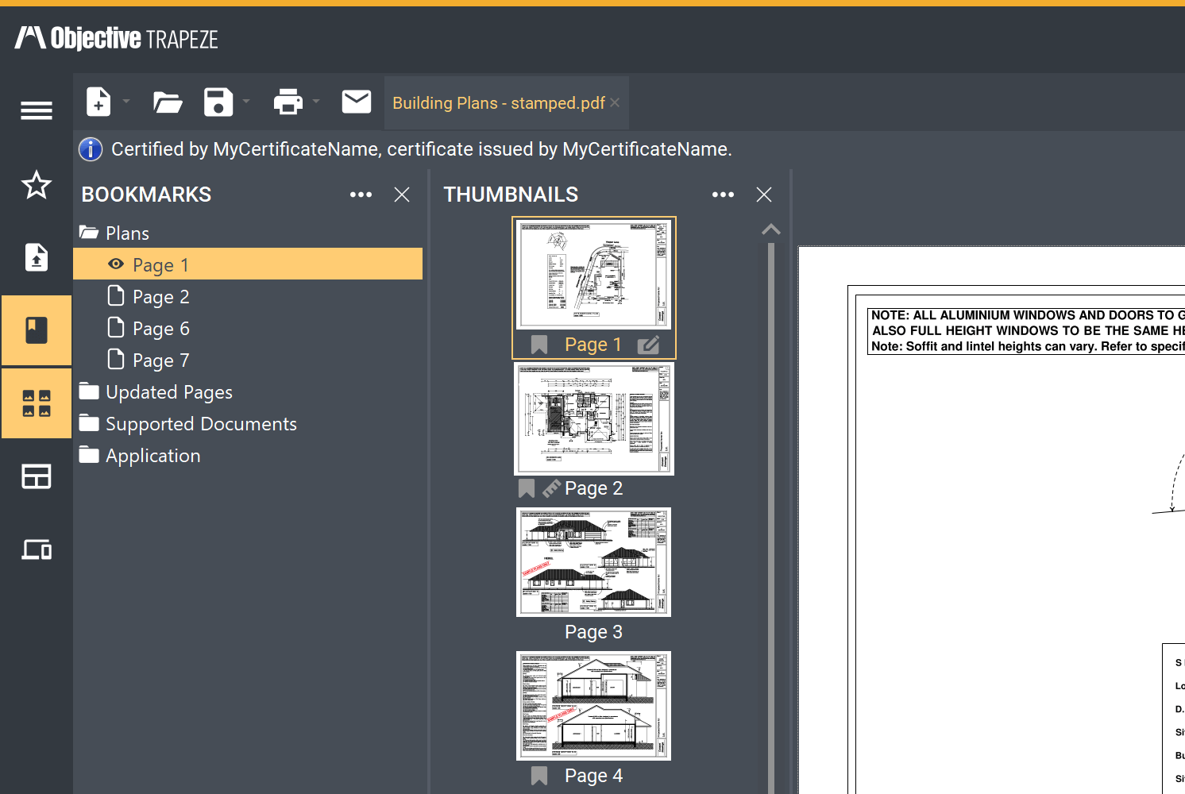1185x794 pixels.
Task: Email the document via the Envelope icon
Action: pos(357,102)
